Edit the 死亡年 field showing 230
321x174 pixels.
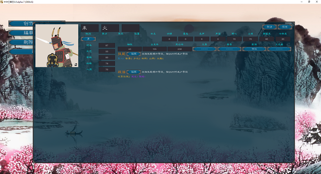tap(180, 49)
